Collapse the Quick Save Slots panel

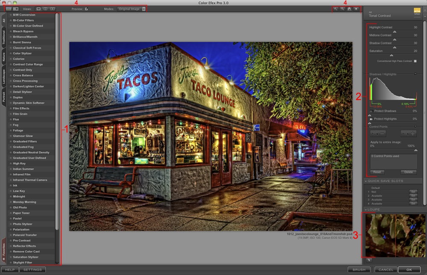pos(366,181)
